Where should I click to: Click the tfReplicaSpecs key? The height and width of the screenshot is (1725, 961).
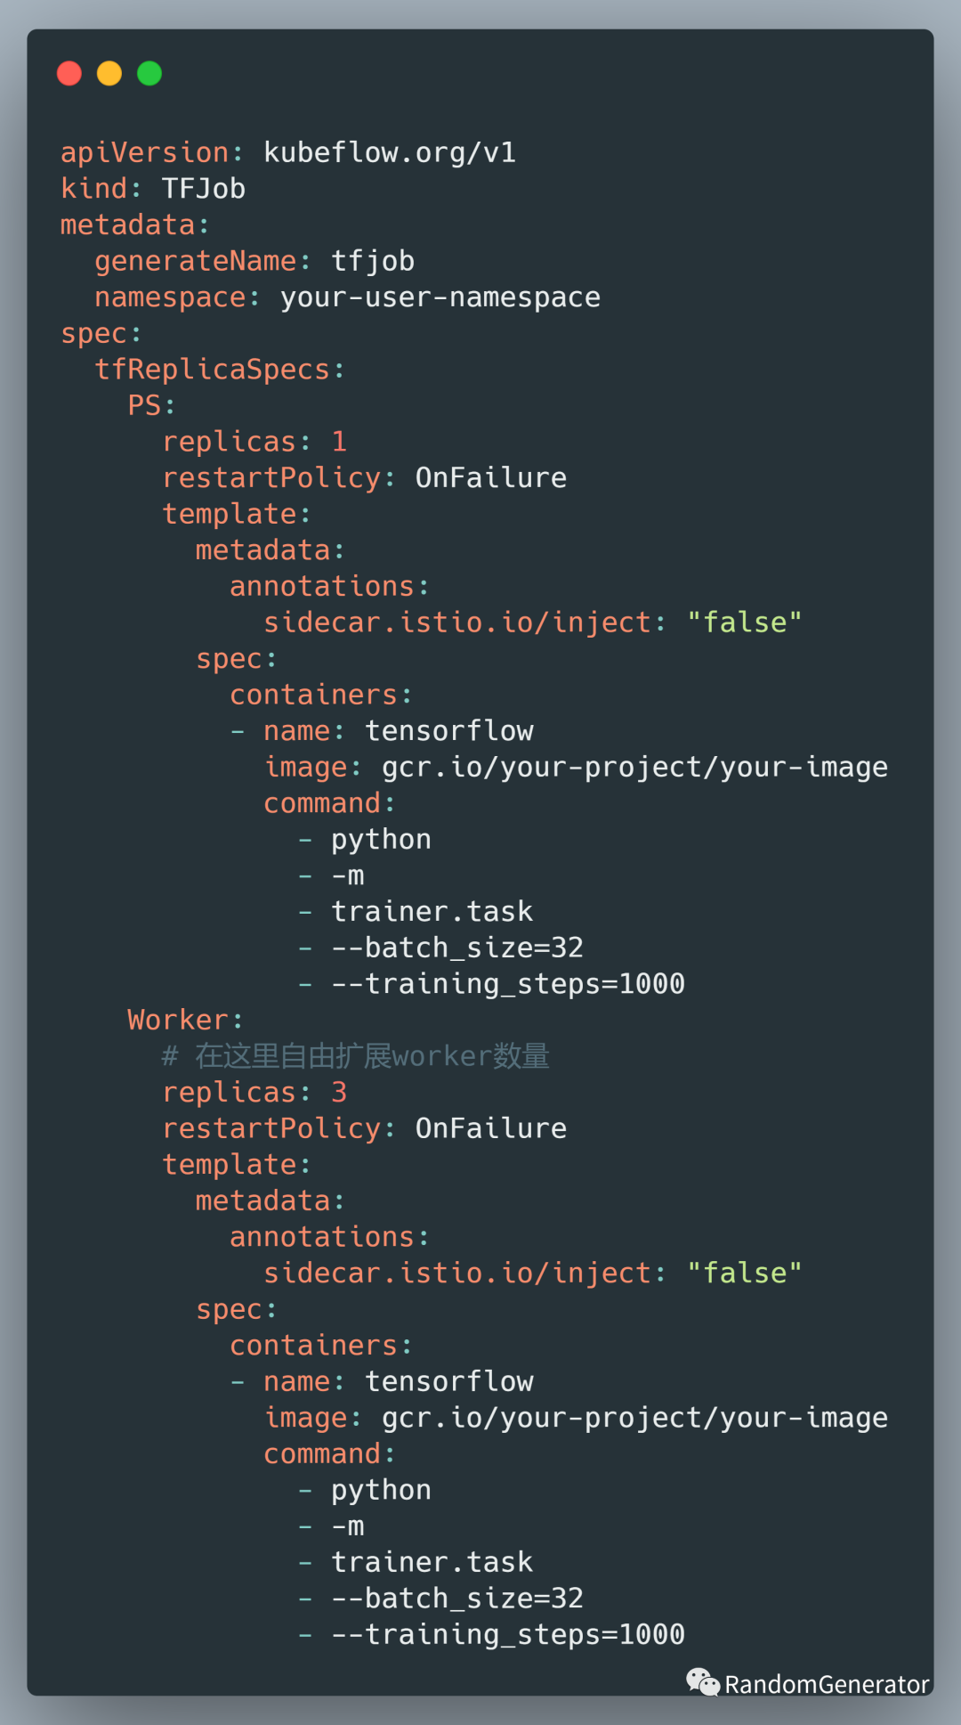213,370
